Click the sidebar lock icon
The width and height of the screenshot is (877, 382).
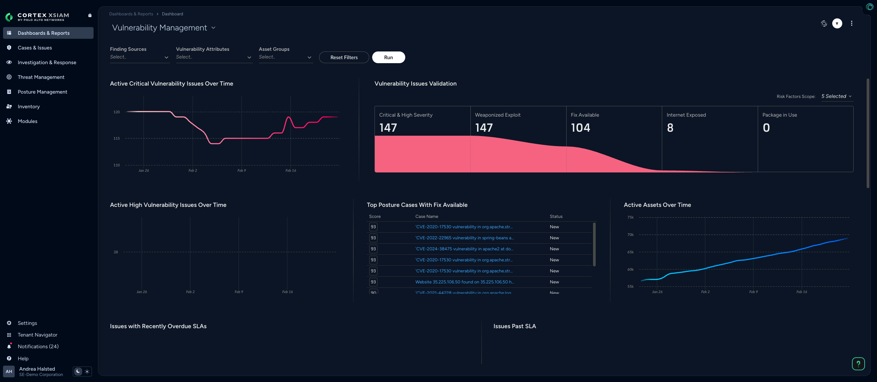[x=90, y=15]
